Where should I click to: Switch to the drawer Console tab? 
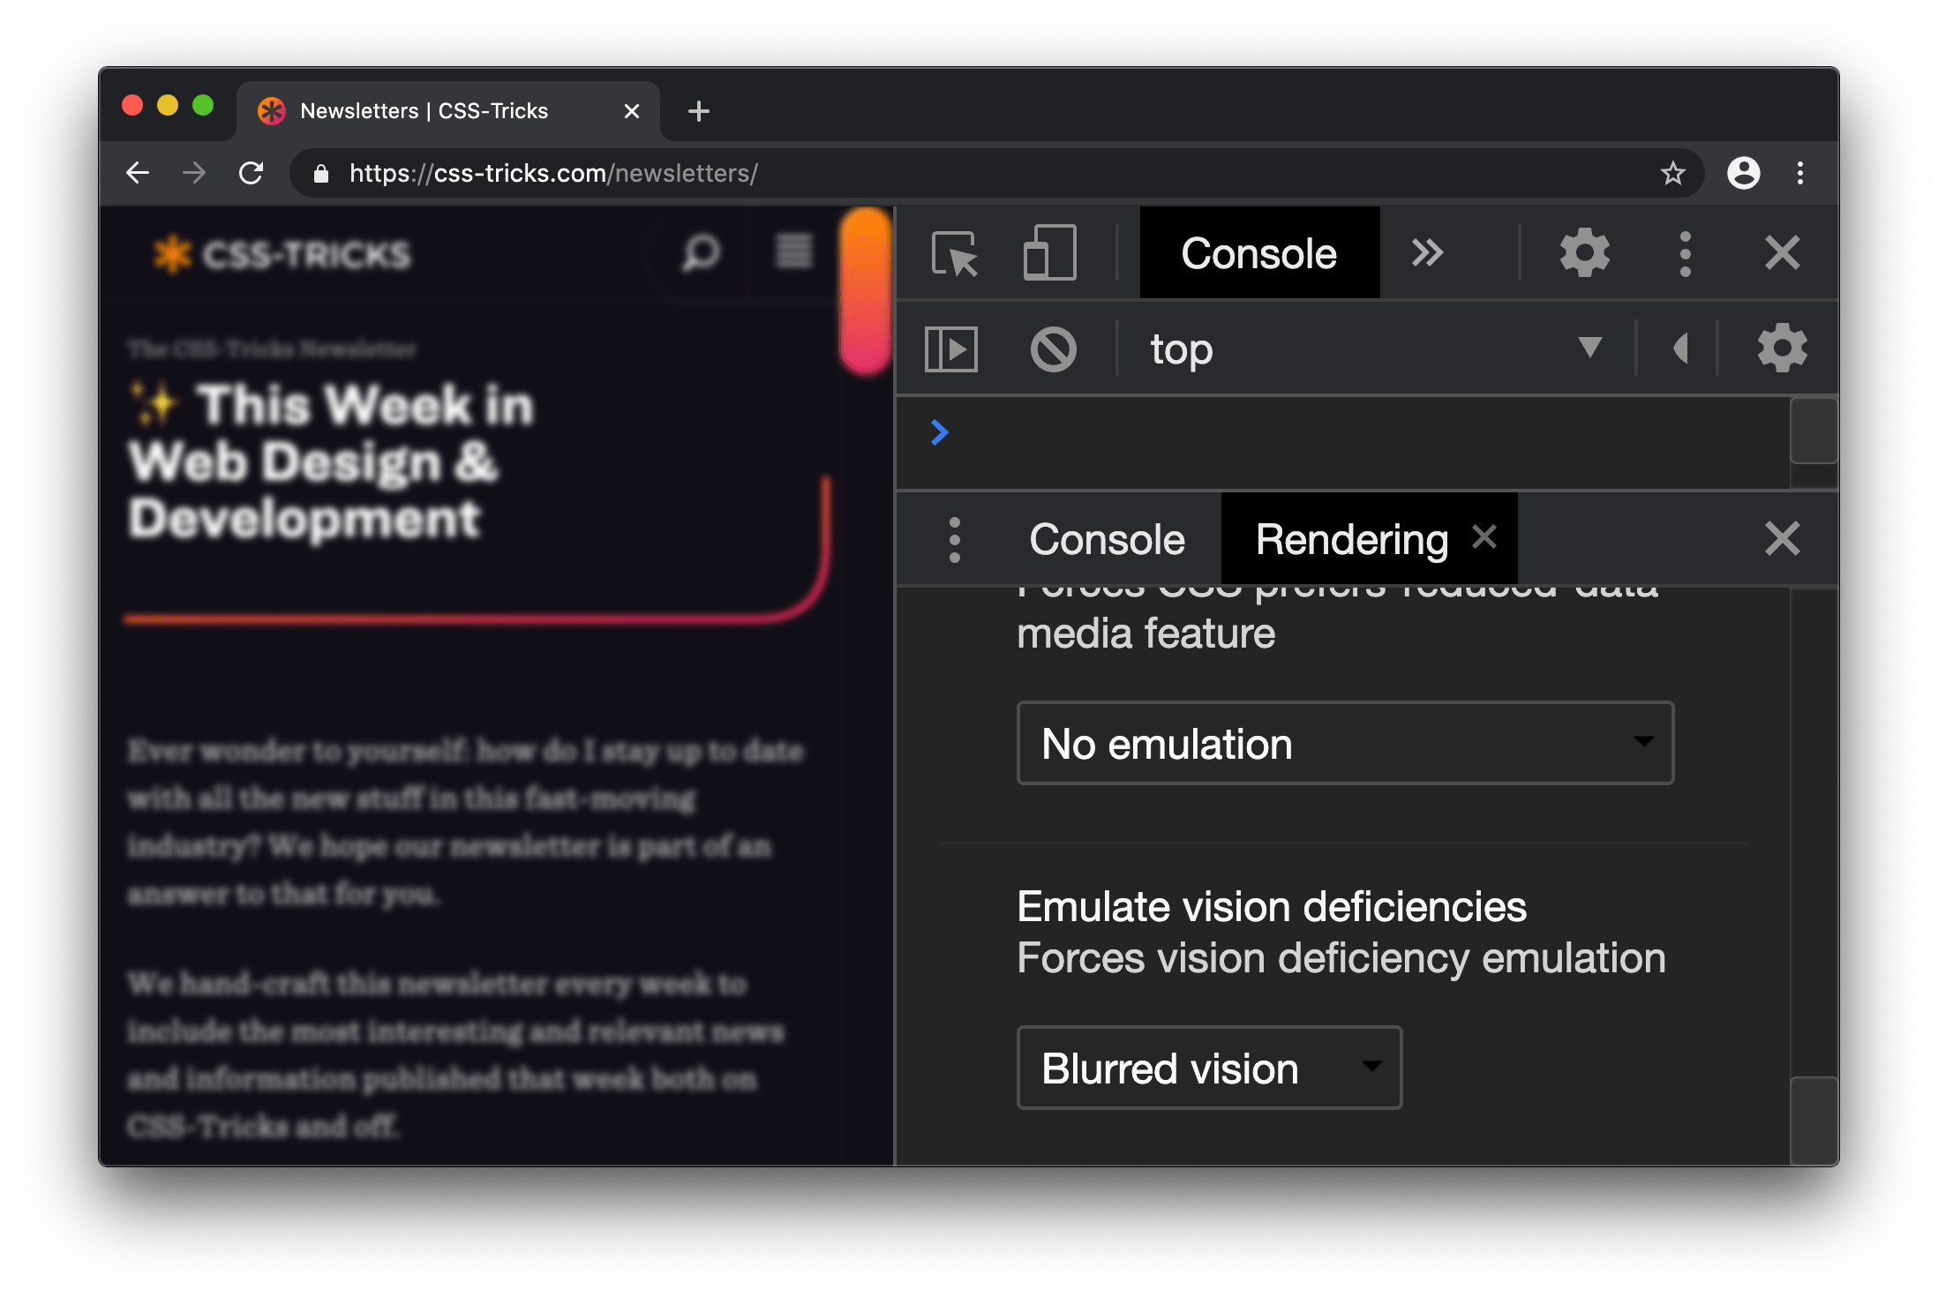[1107, 540]
